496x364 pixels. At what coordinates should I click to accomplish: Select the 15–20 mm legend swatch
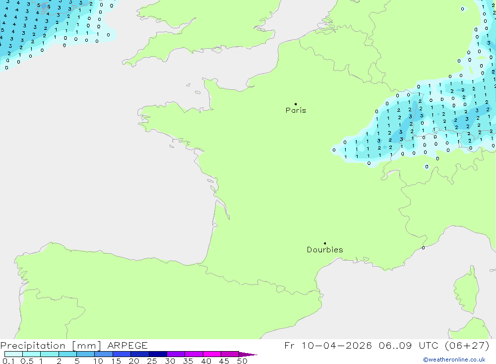(122, 354)
